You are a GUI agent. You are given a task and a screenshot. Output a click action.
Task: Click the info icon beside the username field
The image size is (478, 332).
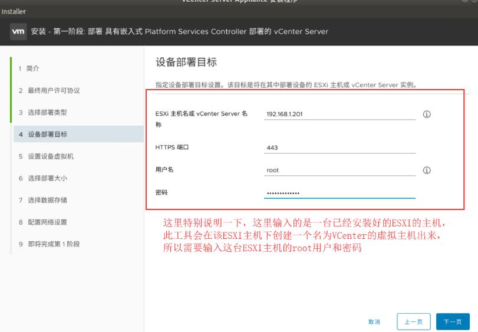click(x=427, y=170)
